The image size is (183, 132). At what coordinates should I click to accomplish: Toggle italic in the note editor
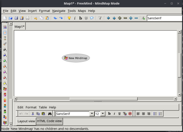pos(115,114)
